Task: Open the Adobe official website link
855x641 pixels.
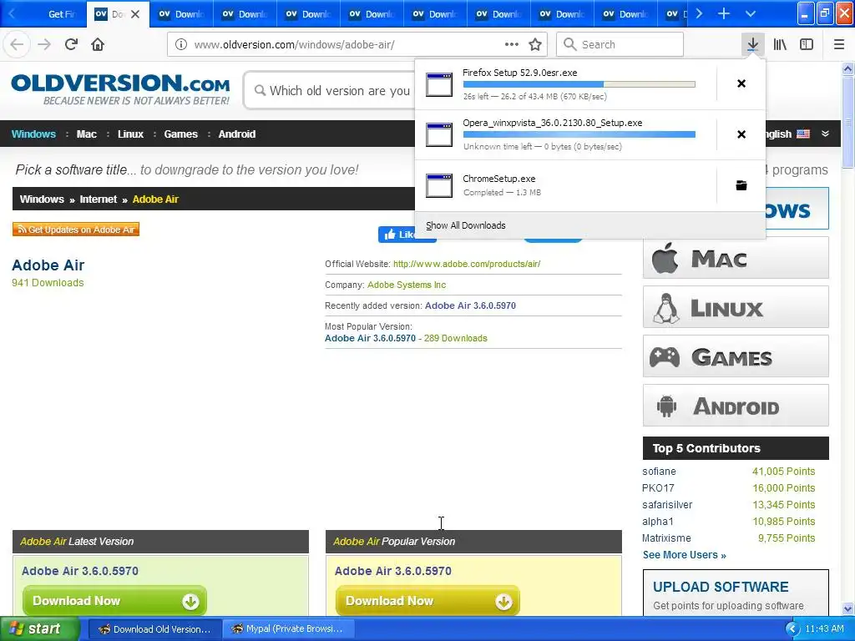Action: pyautogui.click(x=467, y=264)
